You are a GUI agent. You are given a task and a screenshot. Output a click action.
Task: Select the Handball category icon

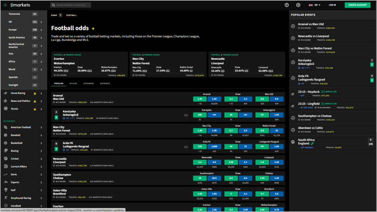point(6,206)
